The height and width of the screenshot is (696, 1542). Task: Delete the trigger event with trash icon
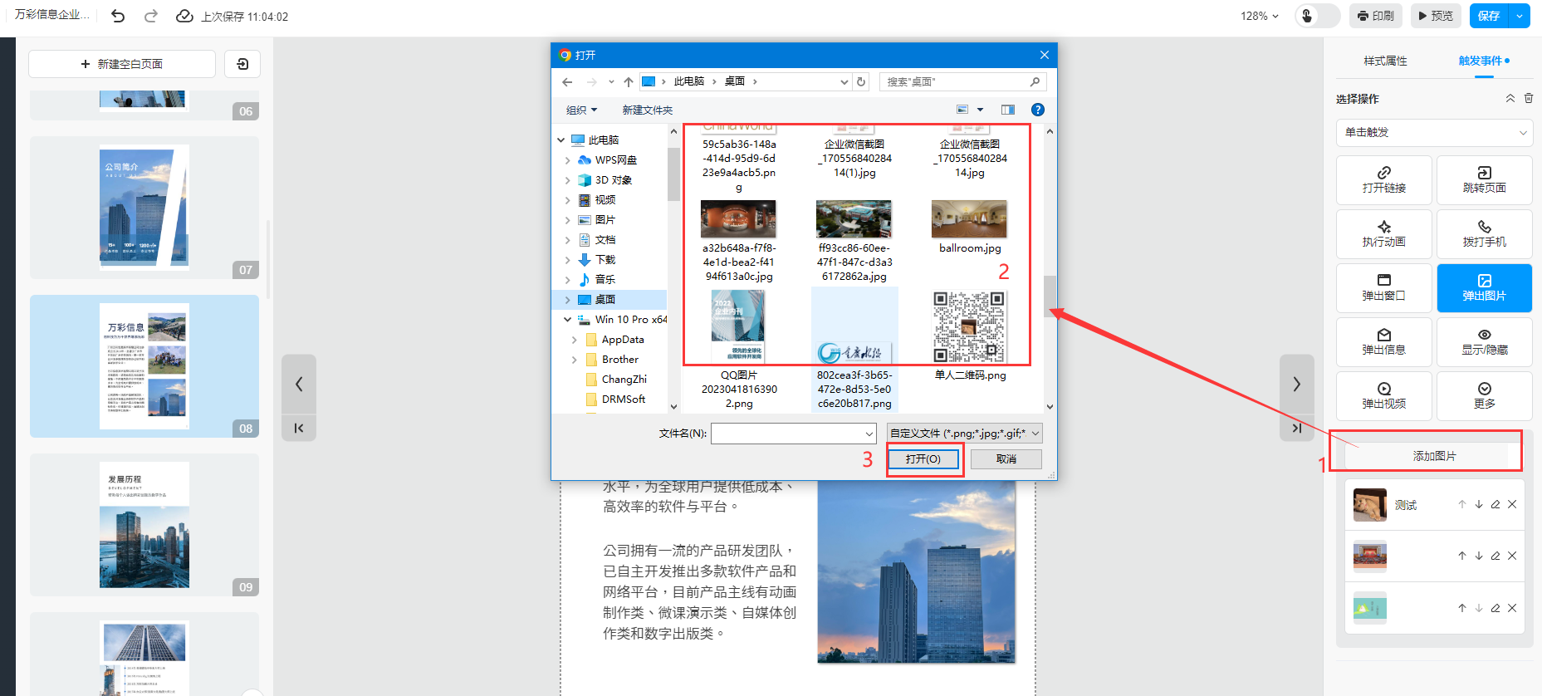tap(1528, 98)
